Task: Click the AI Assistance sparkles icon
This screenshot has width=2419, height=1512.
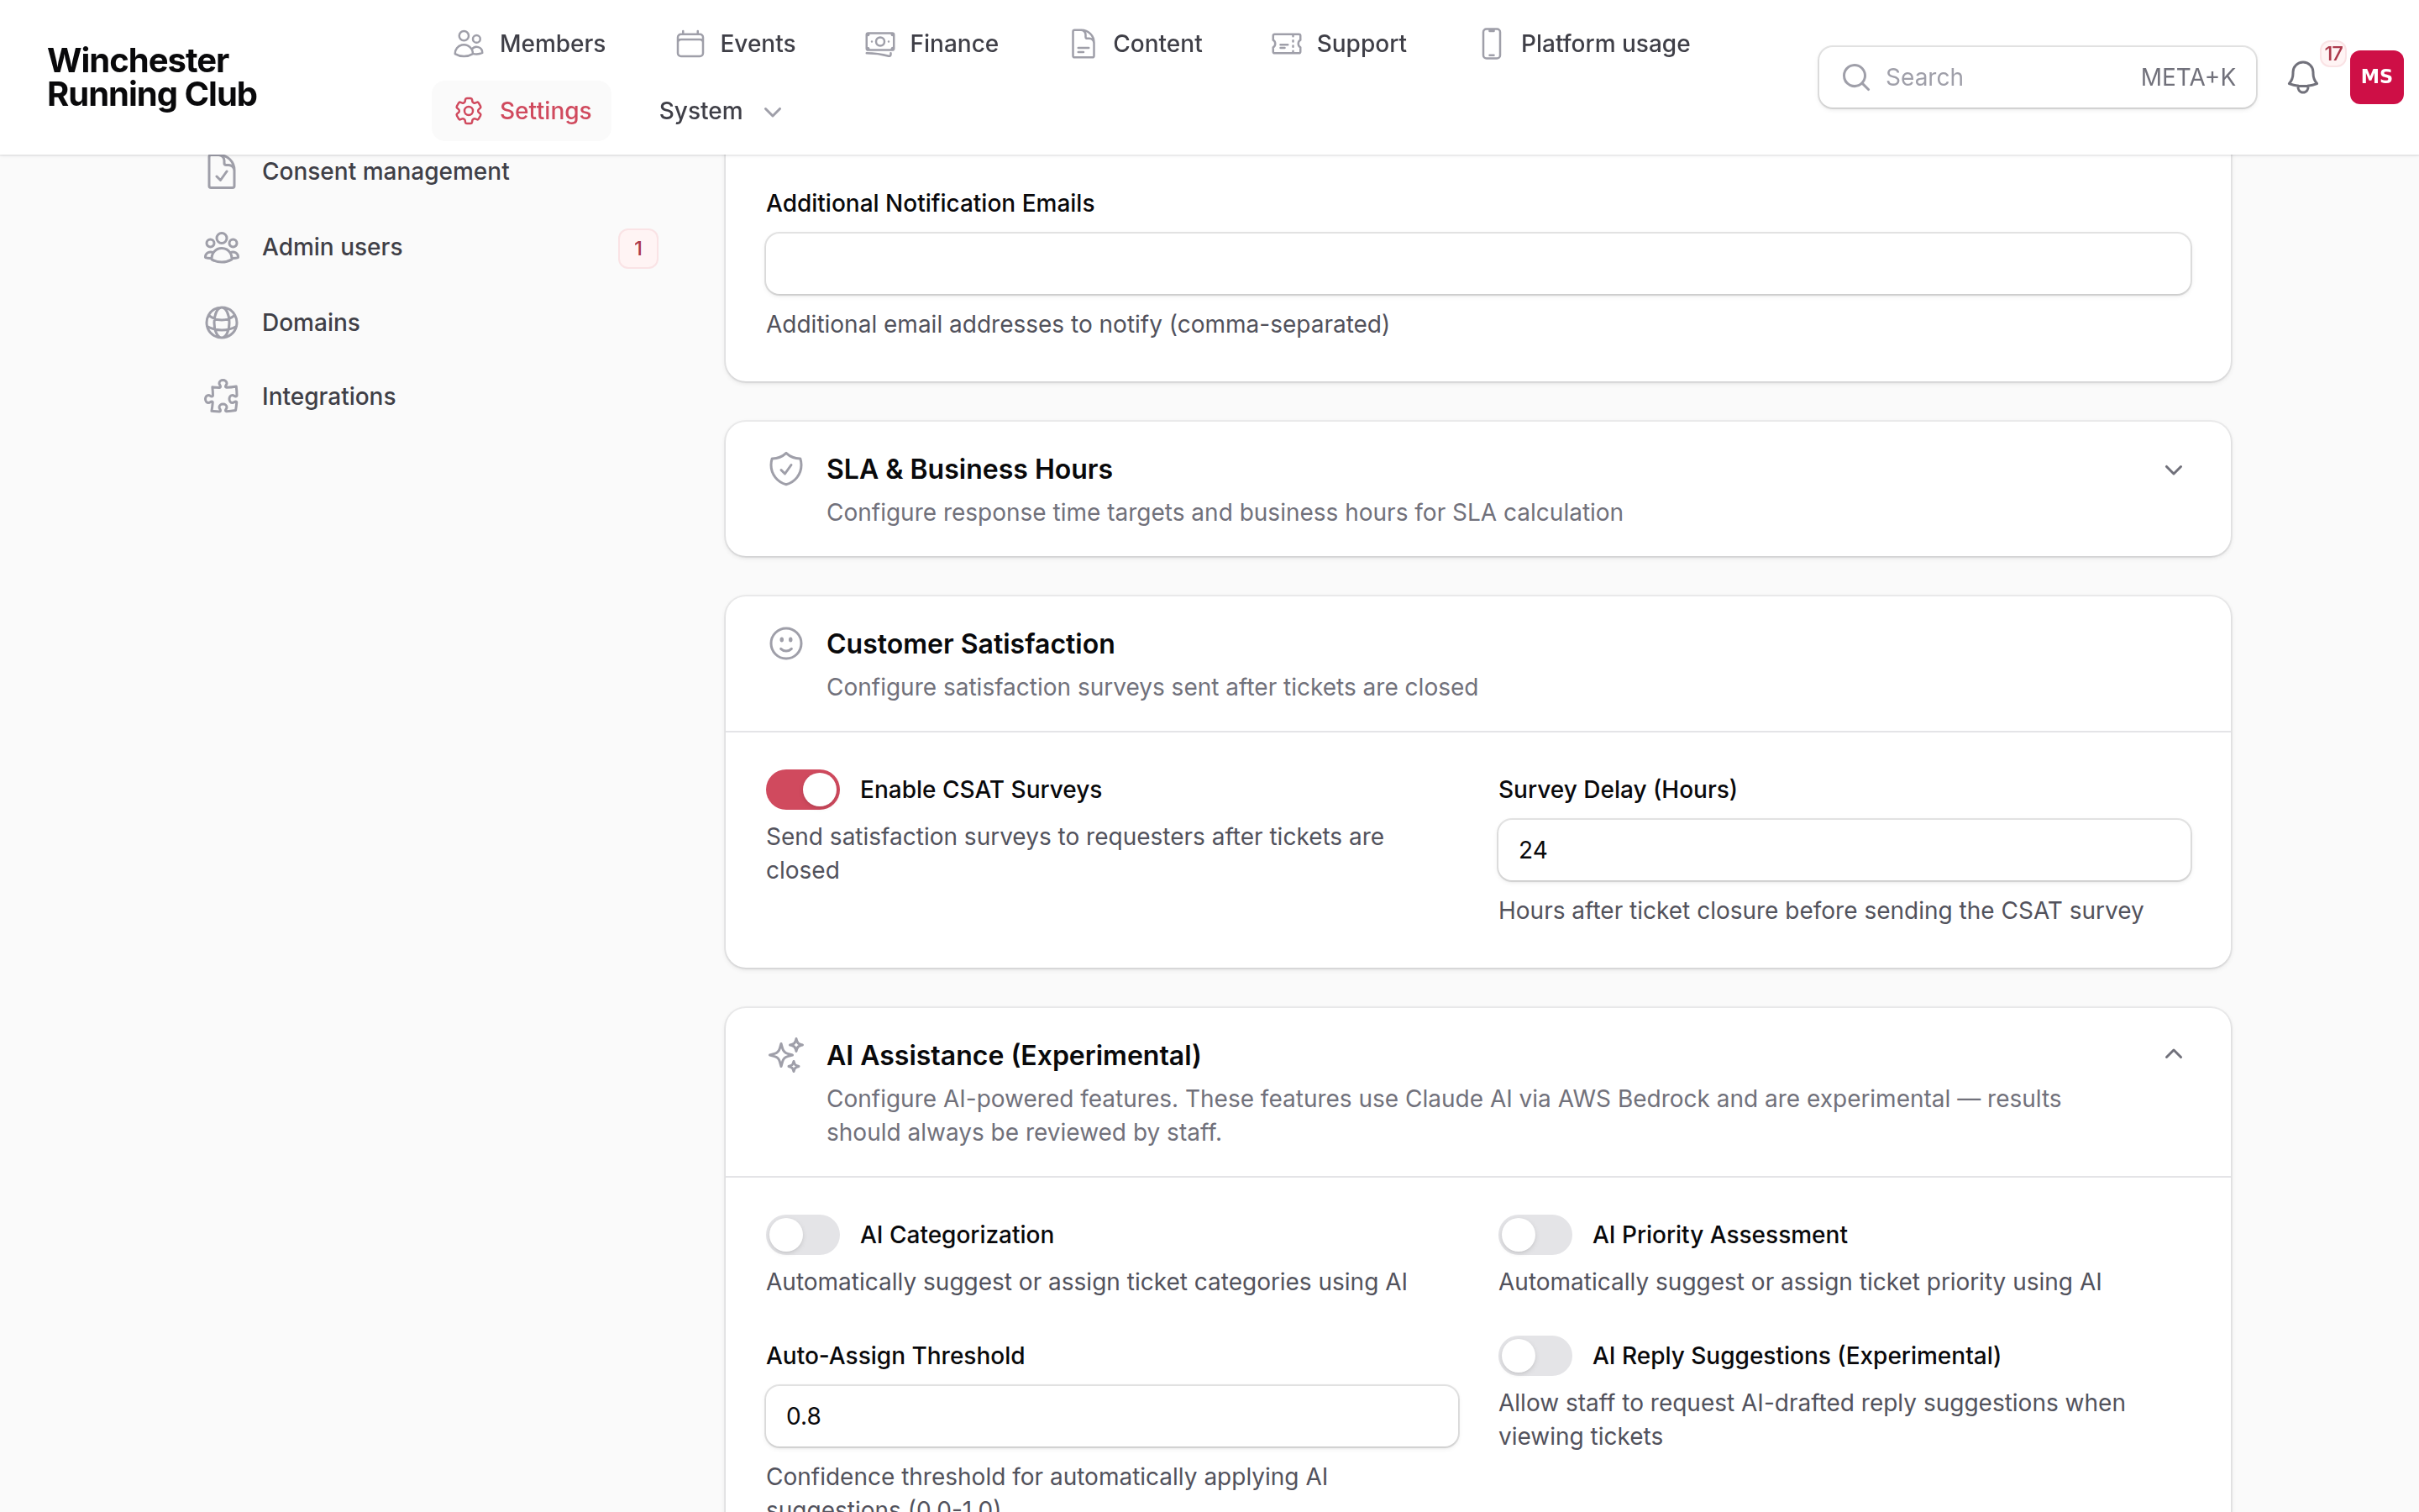Action: click(x=785, y=1055)
